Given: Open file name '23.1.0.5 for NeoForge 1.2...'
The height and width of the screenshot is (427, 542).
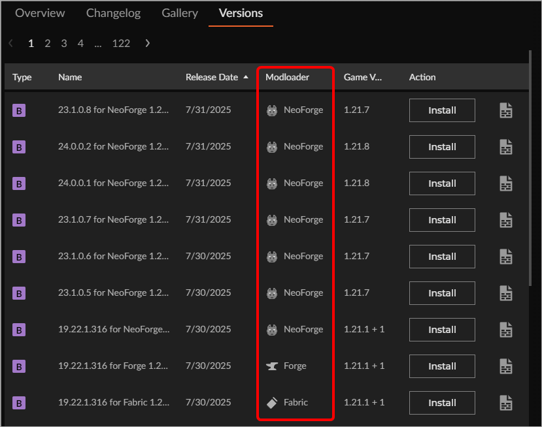Looking at the screenshot, I should [x=113, y=293].
